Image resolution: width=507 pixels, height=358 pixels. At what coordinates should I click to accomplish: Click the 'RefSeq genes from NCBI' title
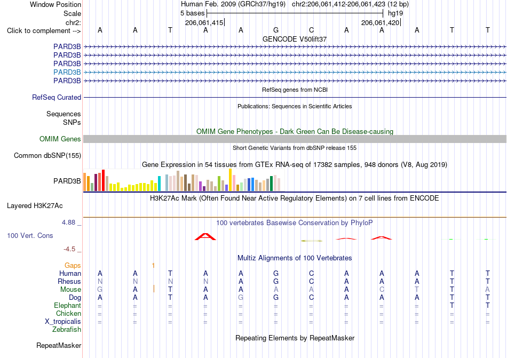[x=295, y=90]
